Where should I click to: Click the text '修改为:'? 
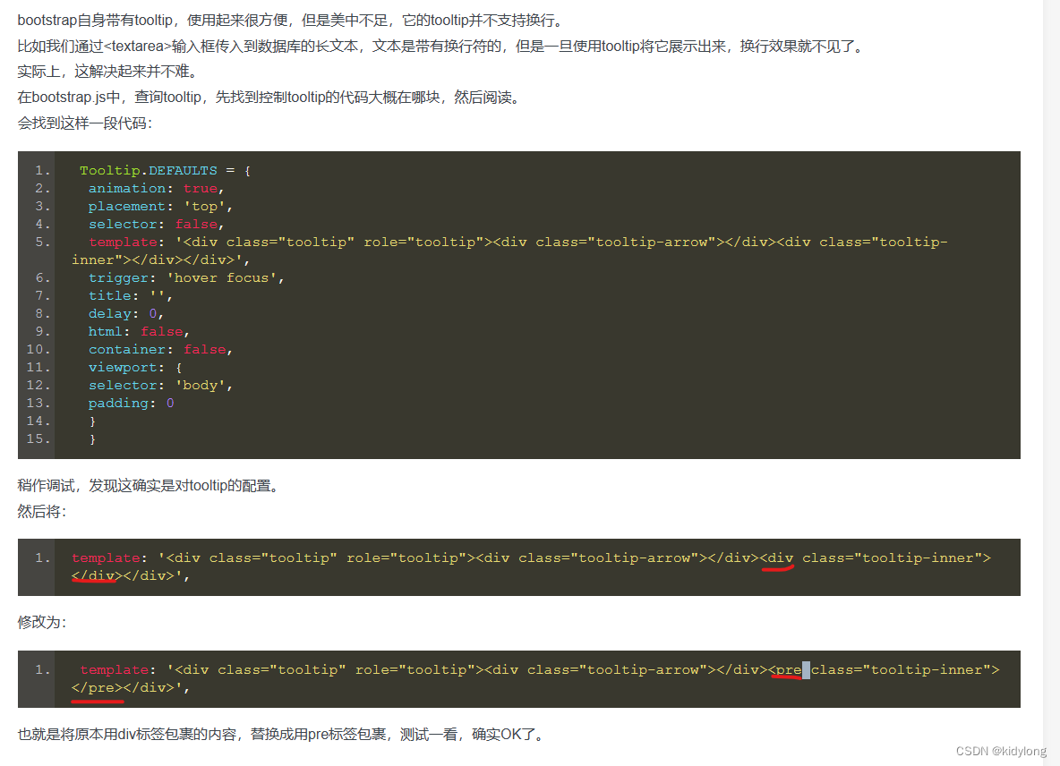[x=42, y=622]
